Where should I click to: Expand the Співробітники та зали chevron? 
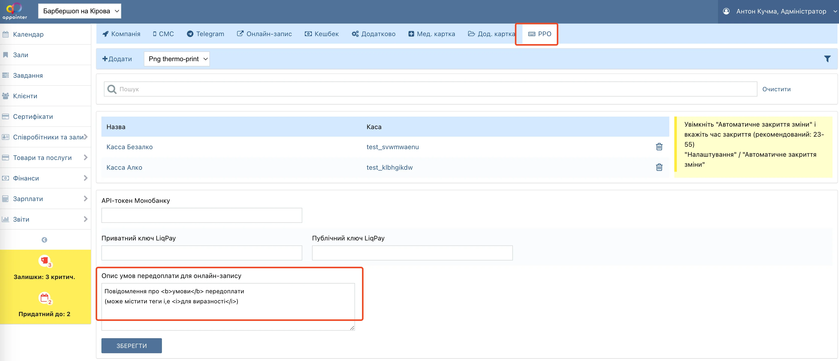(x=86, y=137)
